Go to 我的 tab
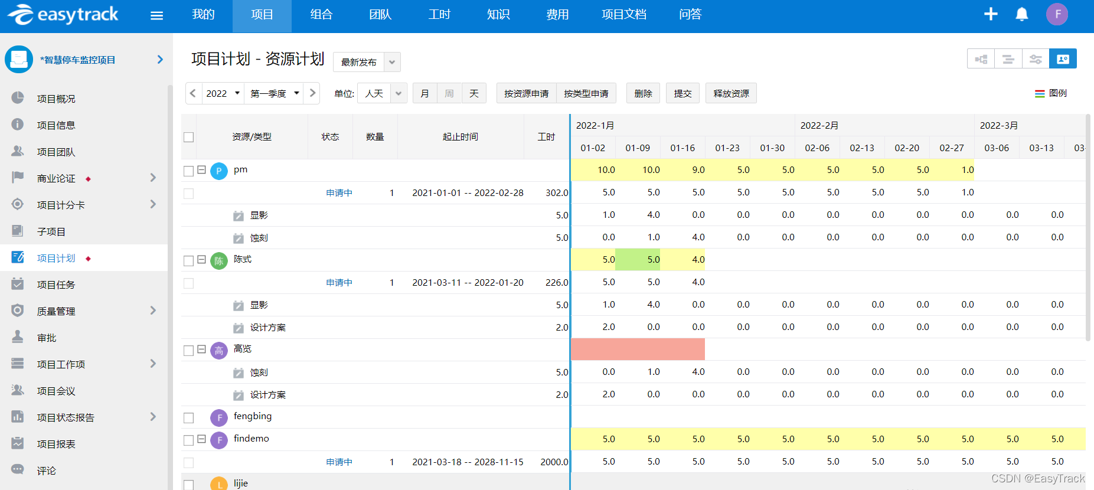1094x490 pixels. (203, 15)
